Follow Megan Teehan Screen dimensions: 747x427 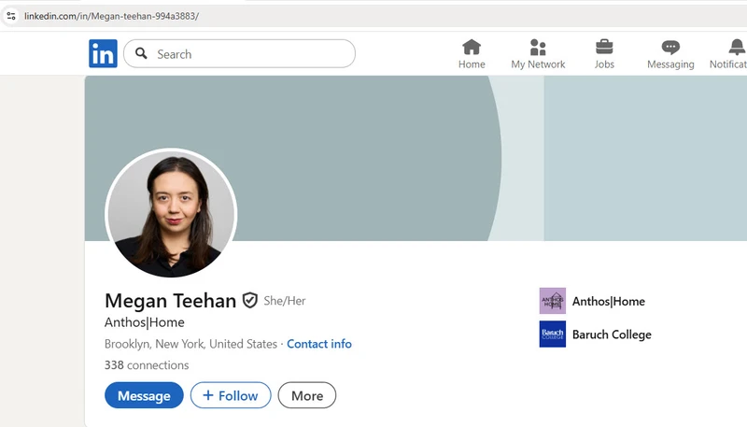[x=231, y=395]
